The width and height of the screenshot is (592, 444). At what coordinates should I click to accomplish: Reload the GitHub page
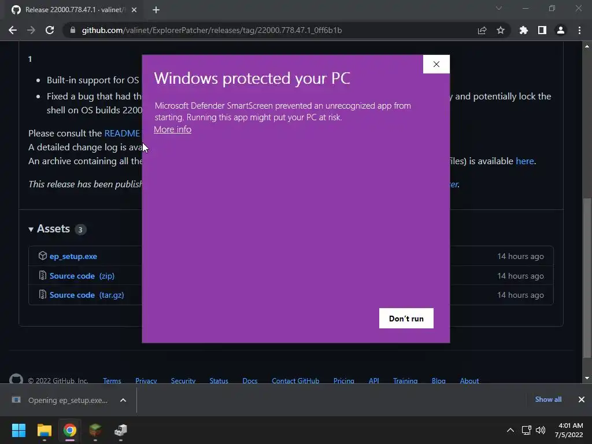(50, 30)
